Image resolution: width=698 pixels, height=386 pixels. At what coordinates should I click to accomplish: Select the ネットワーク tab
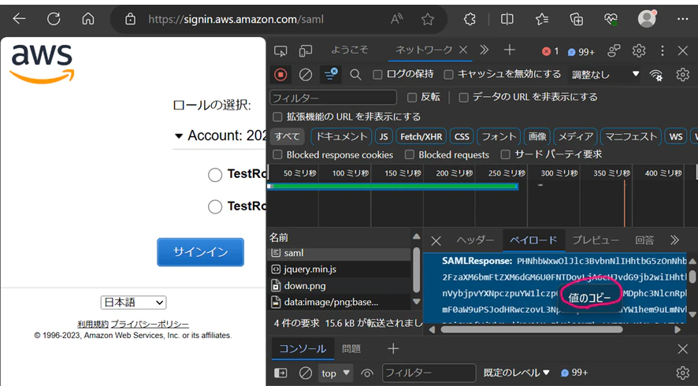point(424,50)
